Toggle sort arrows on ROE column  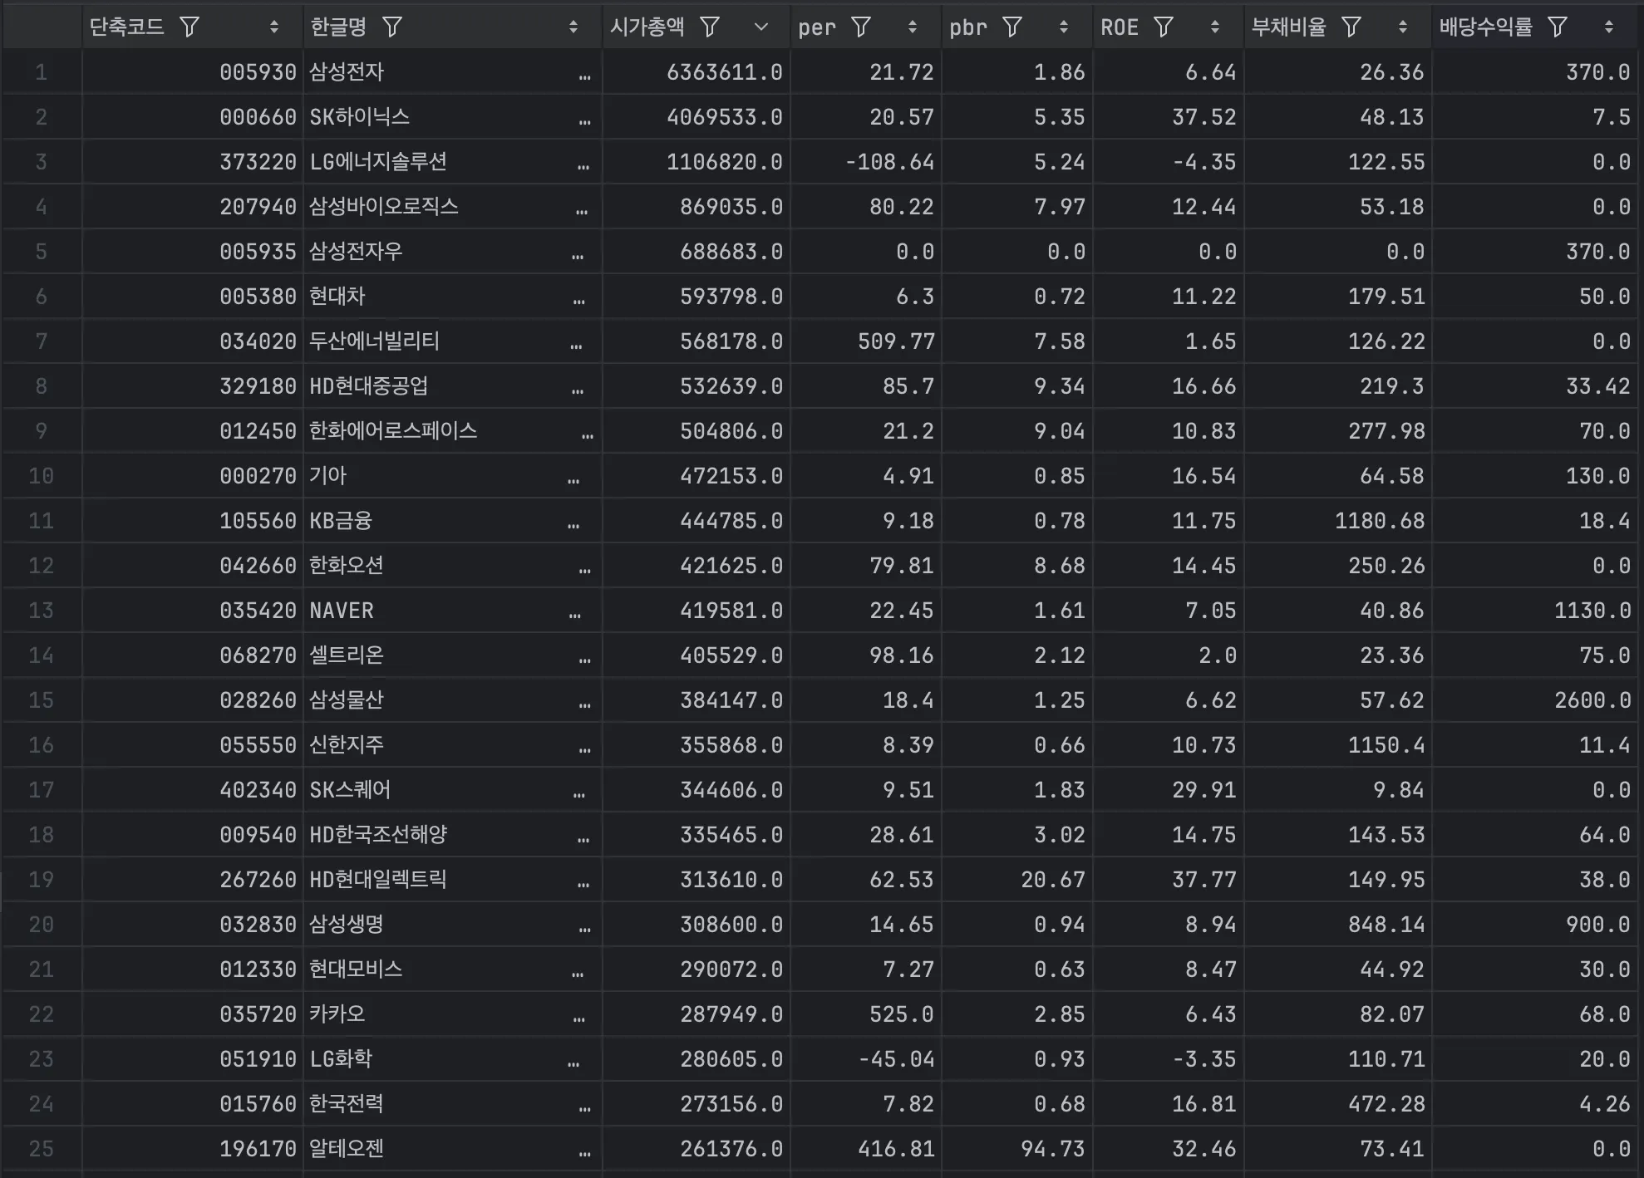(x=1215, y=27)
